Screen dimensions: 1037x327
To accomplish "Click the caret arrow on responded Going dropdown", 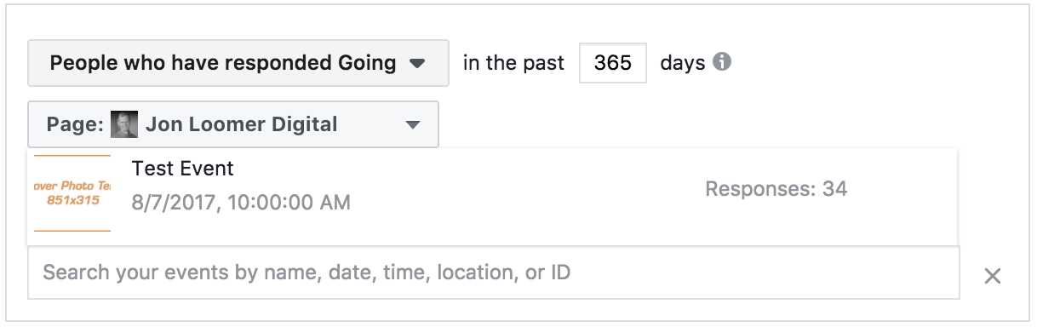I will 416,63.
